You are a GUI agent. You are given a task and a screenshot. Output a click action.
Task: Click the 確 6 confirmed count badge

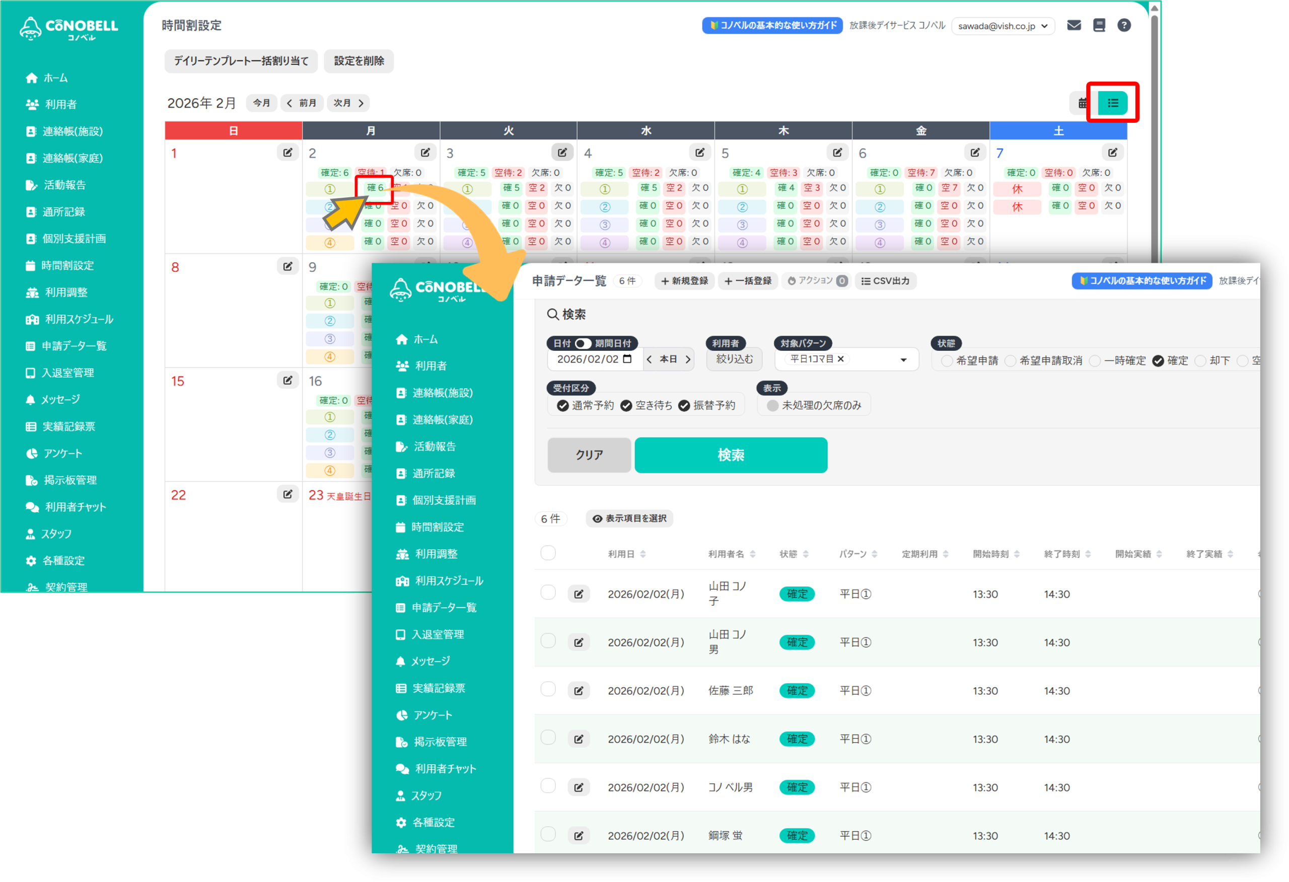375,188
